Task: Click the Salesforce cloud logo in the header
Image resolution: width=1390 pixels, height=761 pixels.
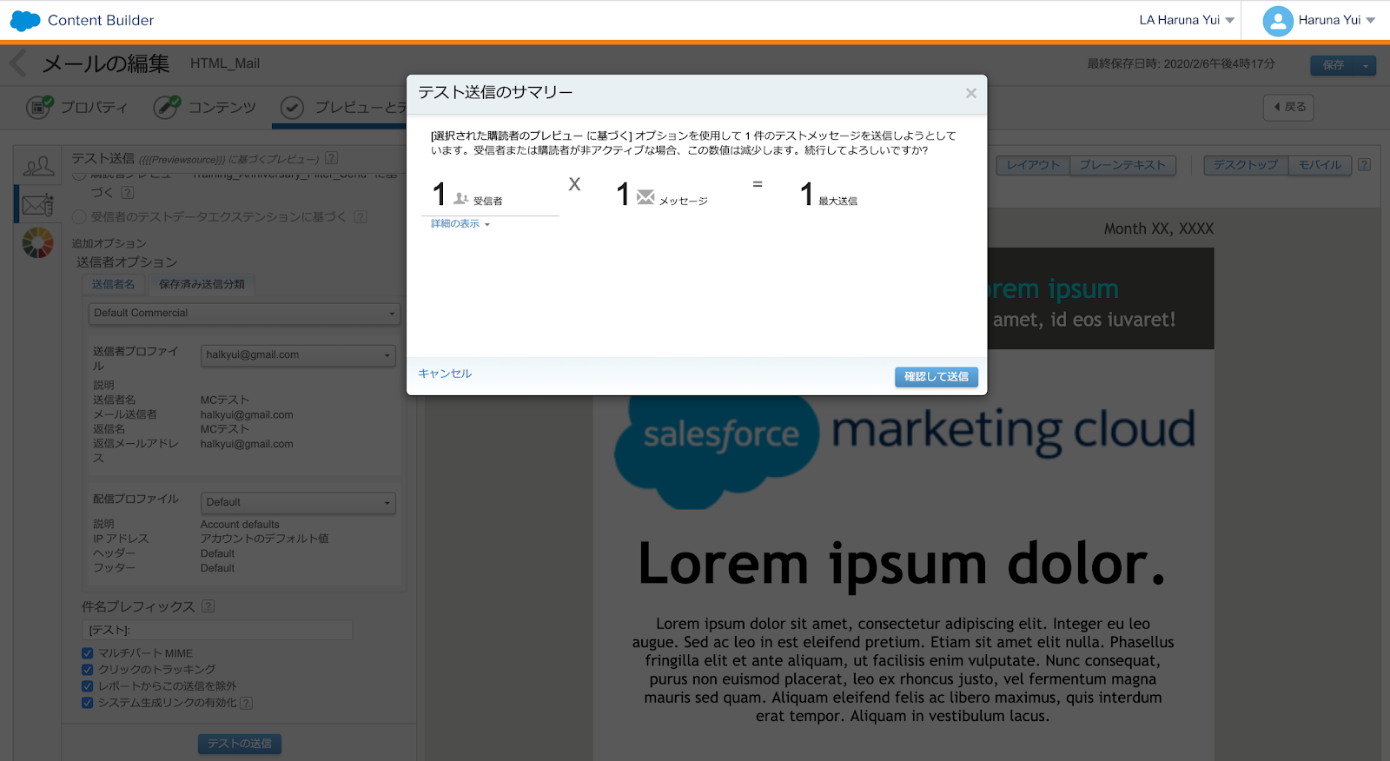Action: (25, 20)
